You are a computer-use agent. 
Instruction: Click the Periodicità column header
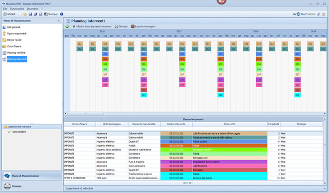(274, 124)
